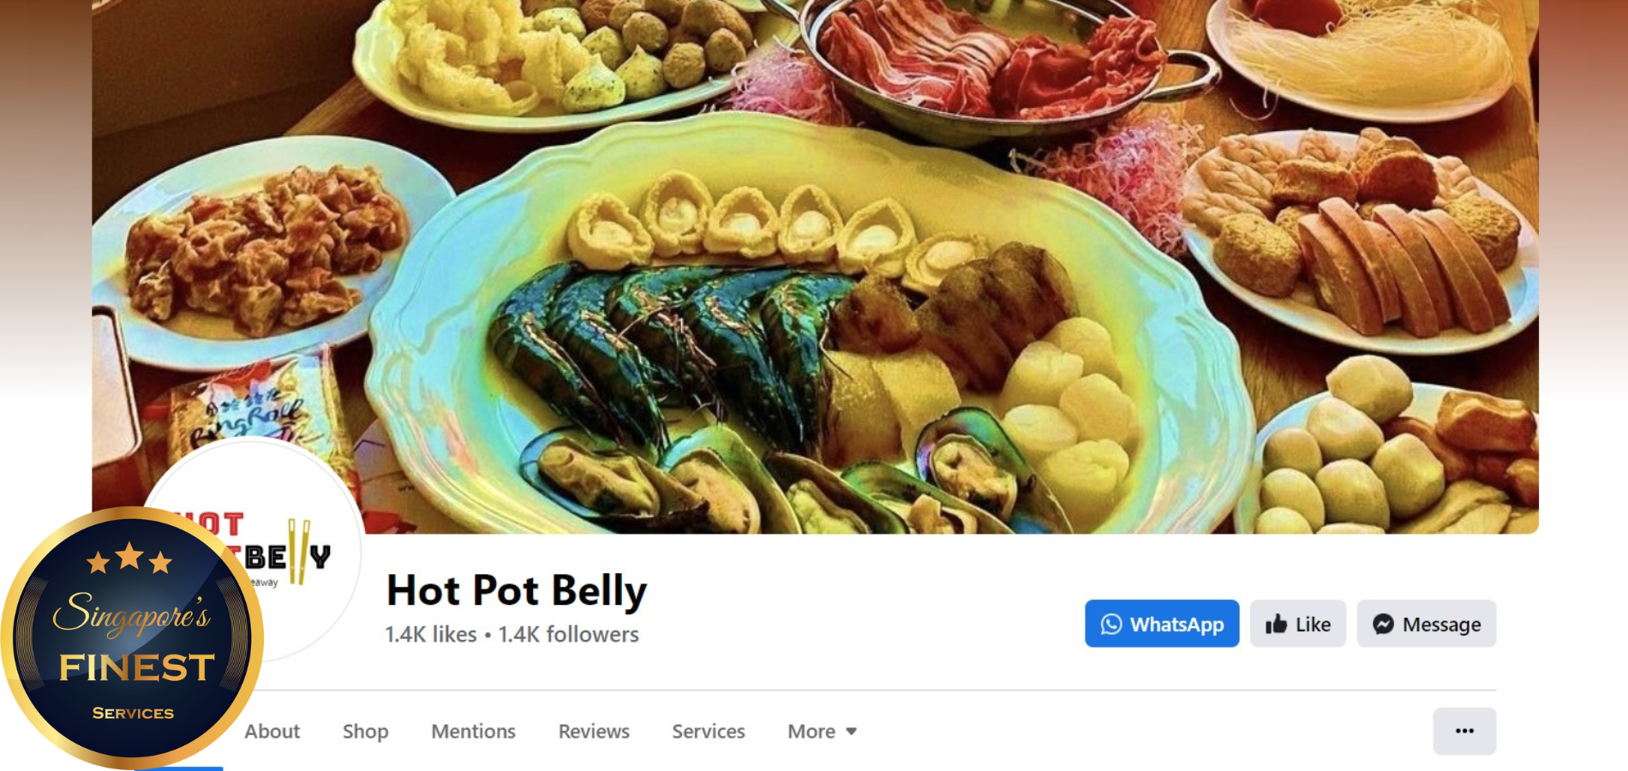The image size is (1628, 771).
Task: Click the thumbs-up Like icon
Action: pos(1276,624)
